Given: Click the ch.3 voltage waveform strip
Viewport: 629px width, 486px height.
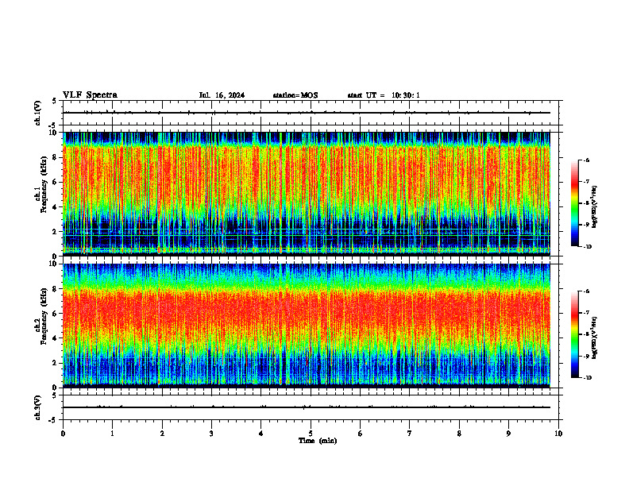Looking at the screenshot, I should click(311, 407).
